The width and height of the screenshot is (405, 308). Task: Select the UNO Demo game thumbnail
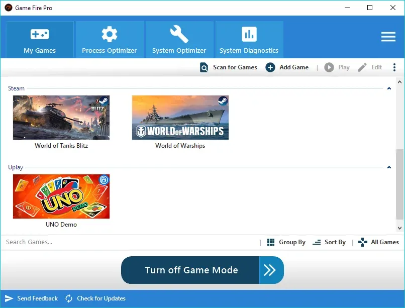(x=61, y=196)
